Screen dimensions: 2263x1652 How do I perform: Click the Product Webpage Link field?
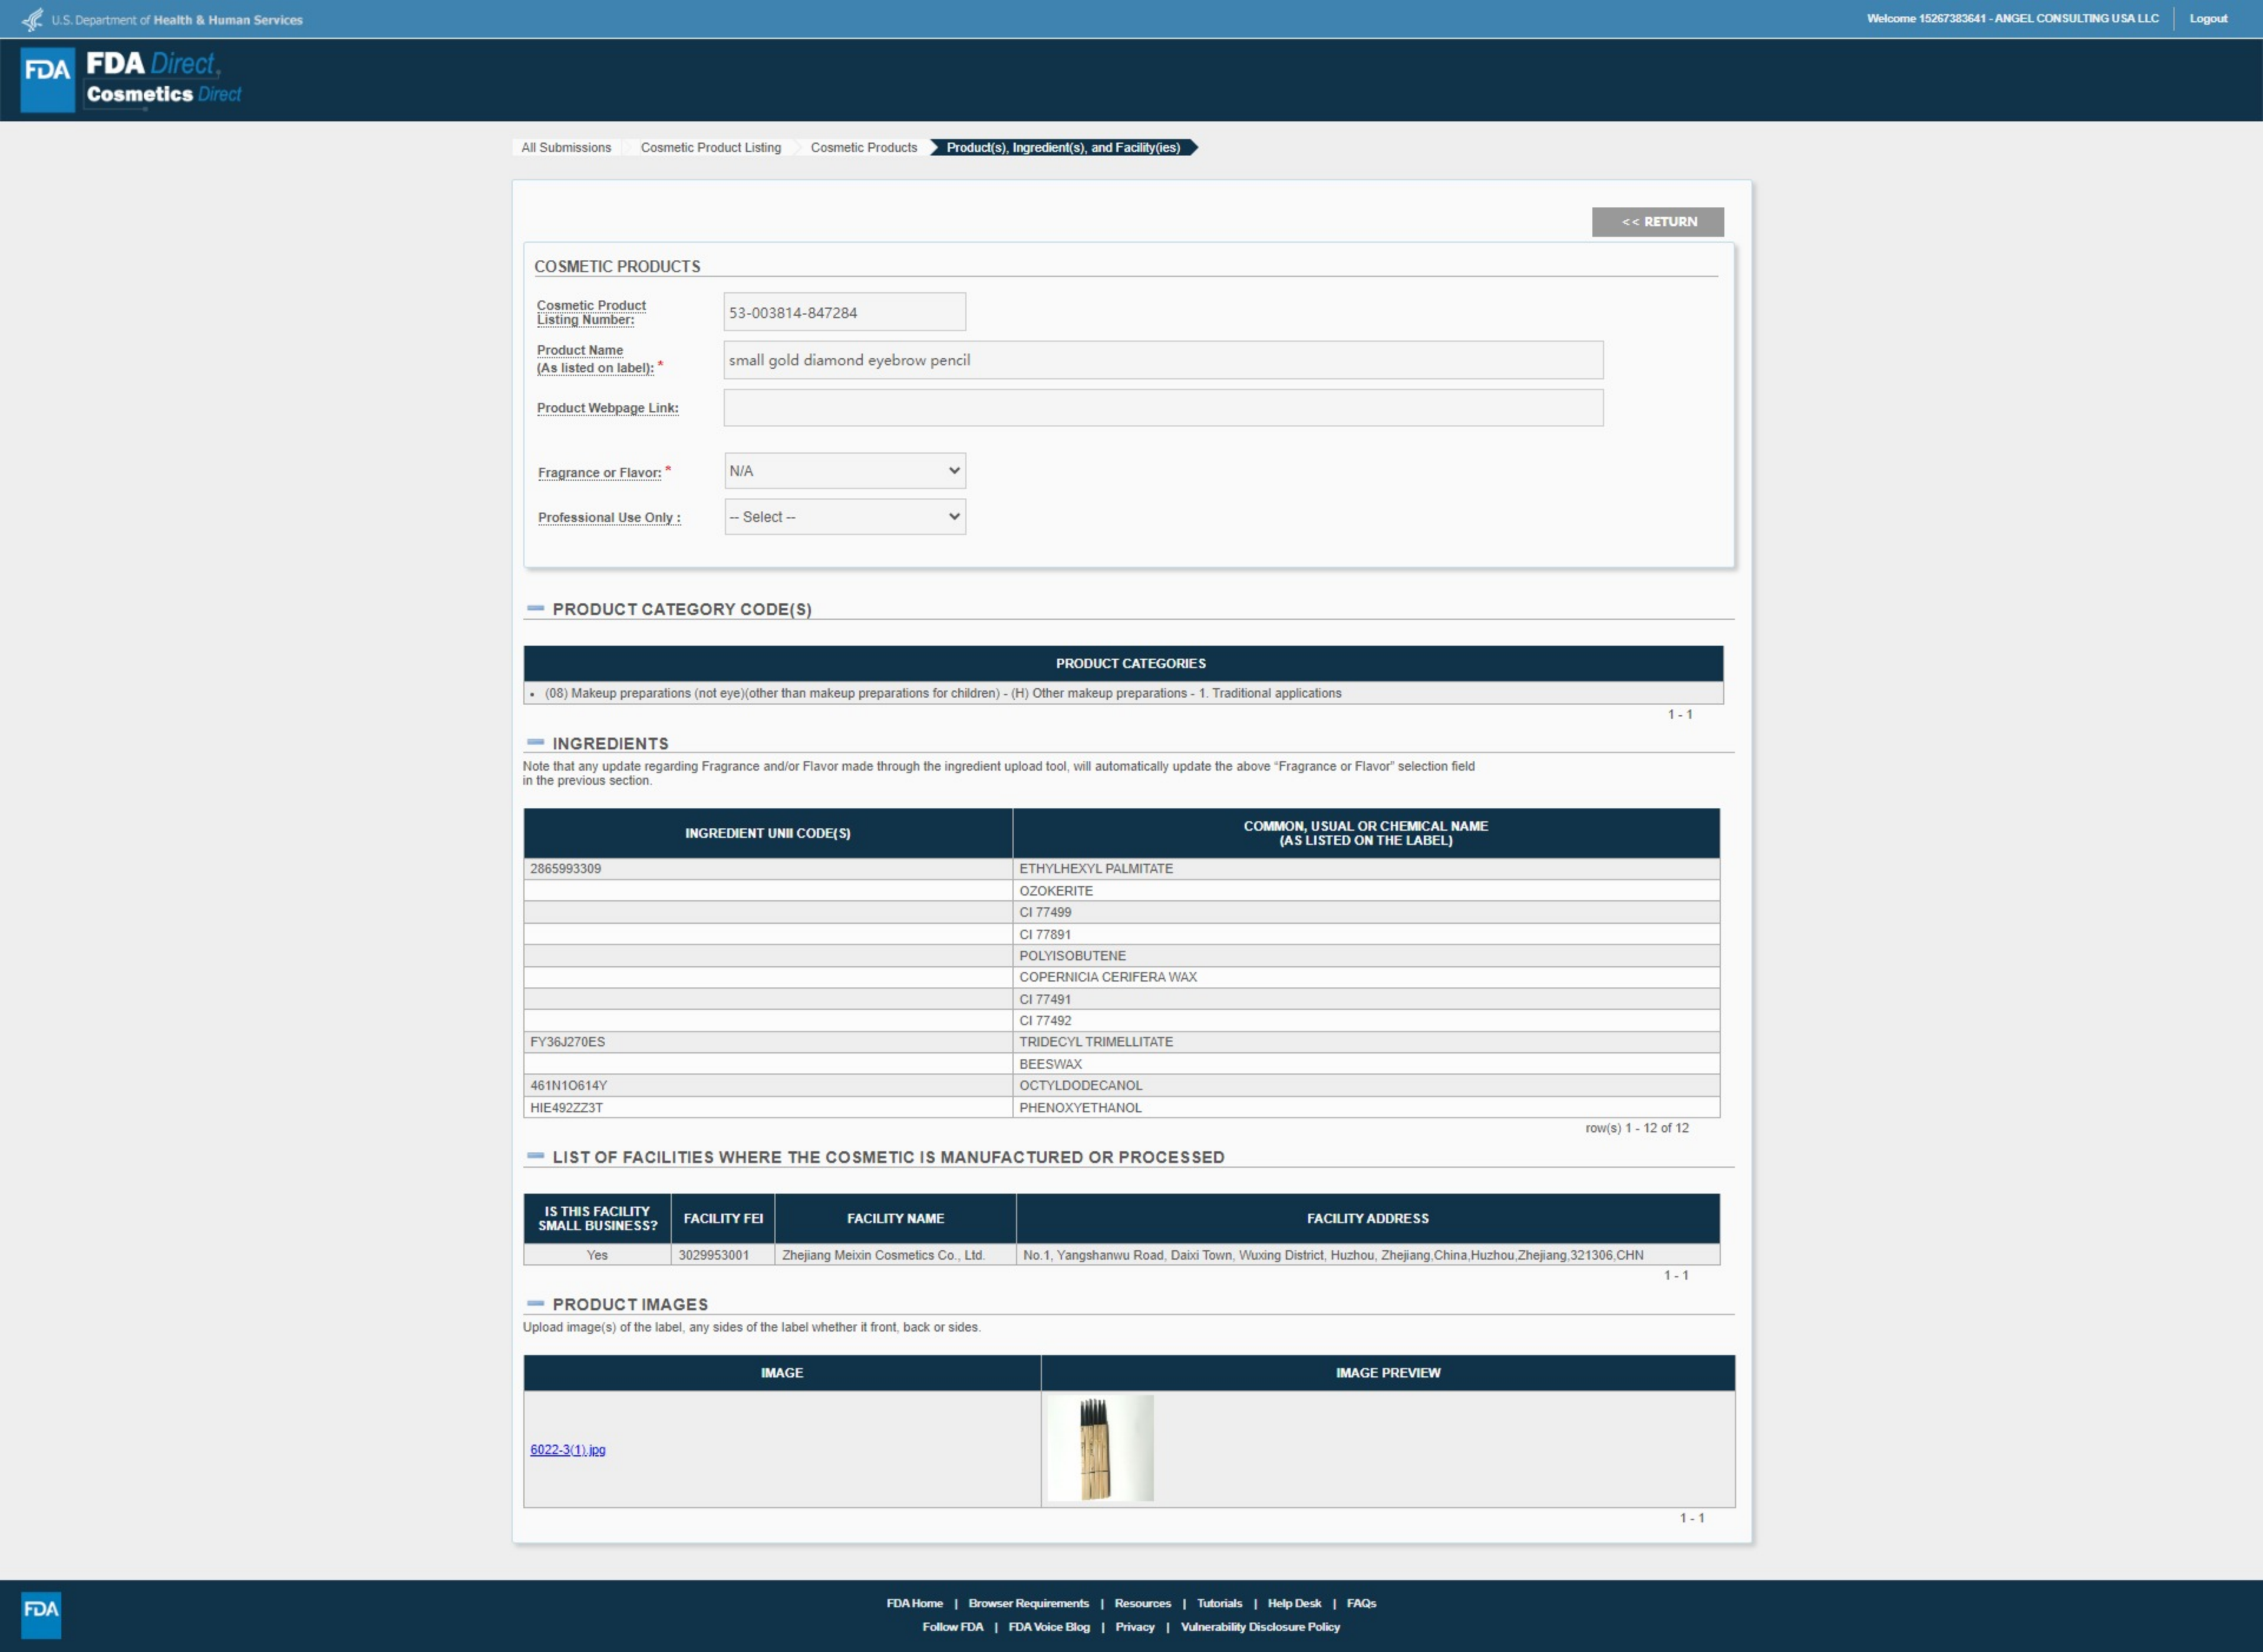pyautogui.click(x=1162, y=408)
